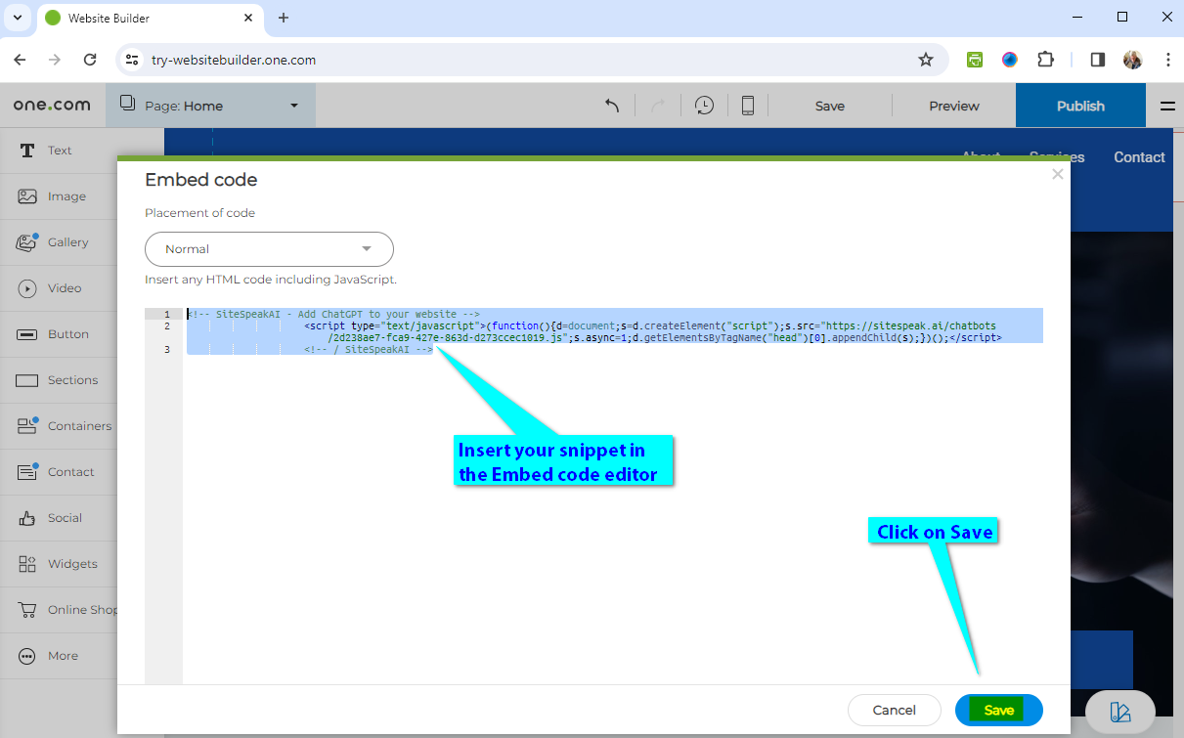Screen dimensions: 1184x738
Task: Click the 'Placement of code' label
Action: point(200,213)
